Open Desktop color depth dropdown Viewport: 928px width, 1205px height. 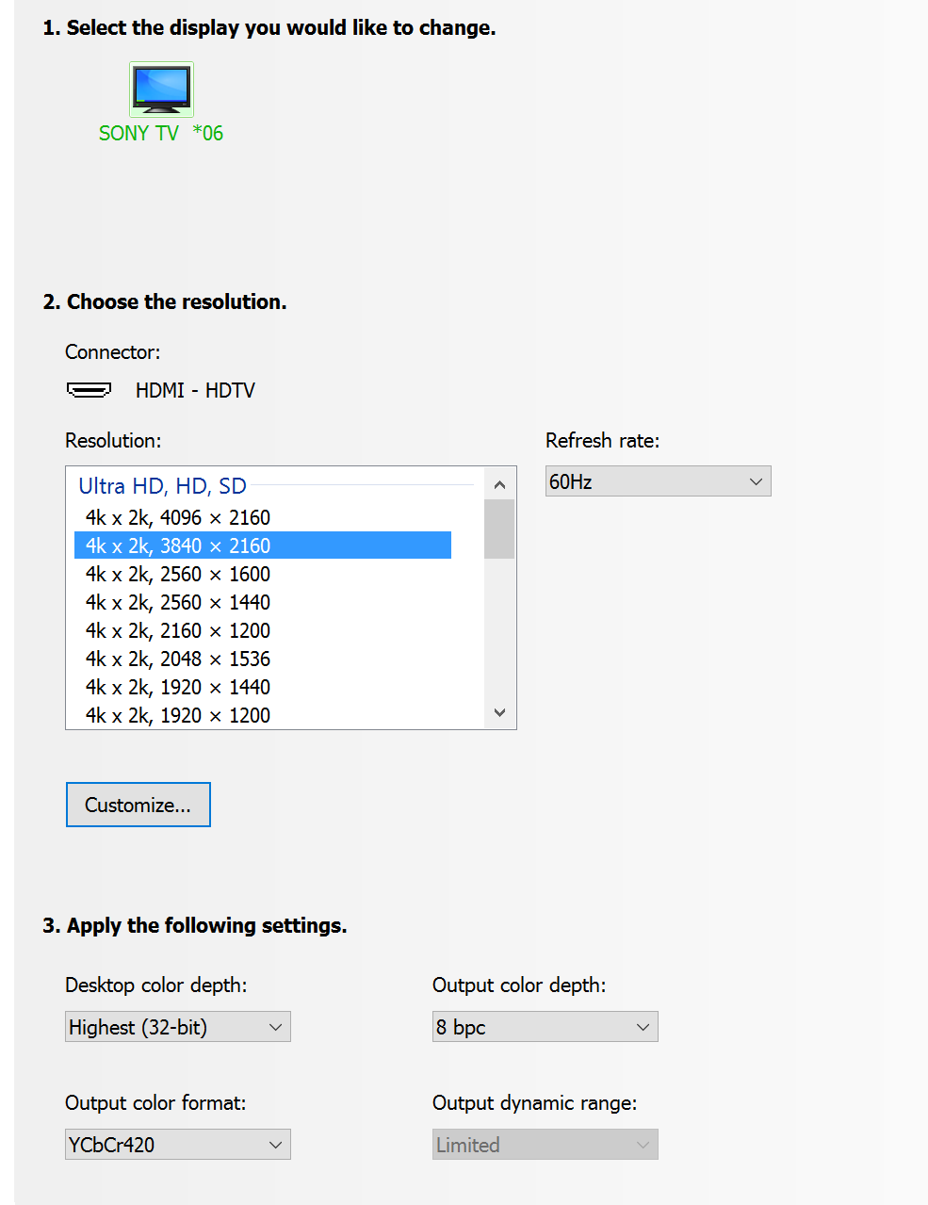[x=177, y=1027]
